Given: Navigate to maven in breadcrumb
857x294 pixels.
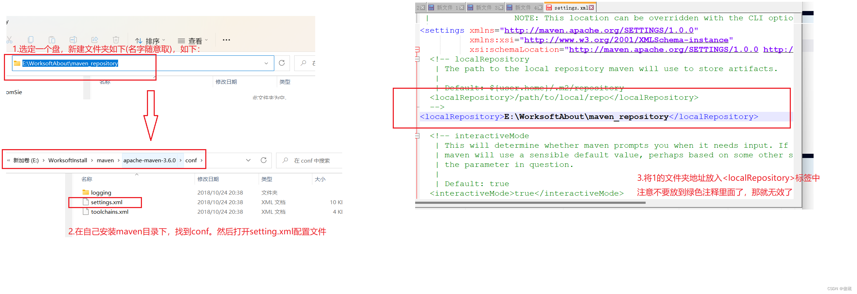Looking at the screenshot, I should click(x=105, y=160).
